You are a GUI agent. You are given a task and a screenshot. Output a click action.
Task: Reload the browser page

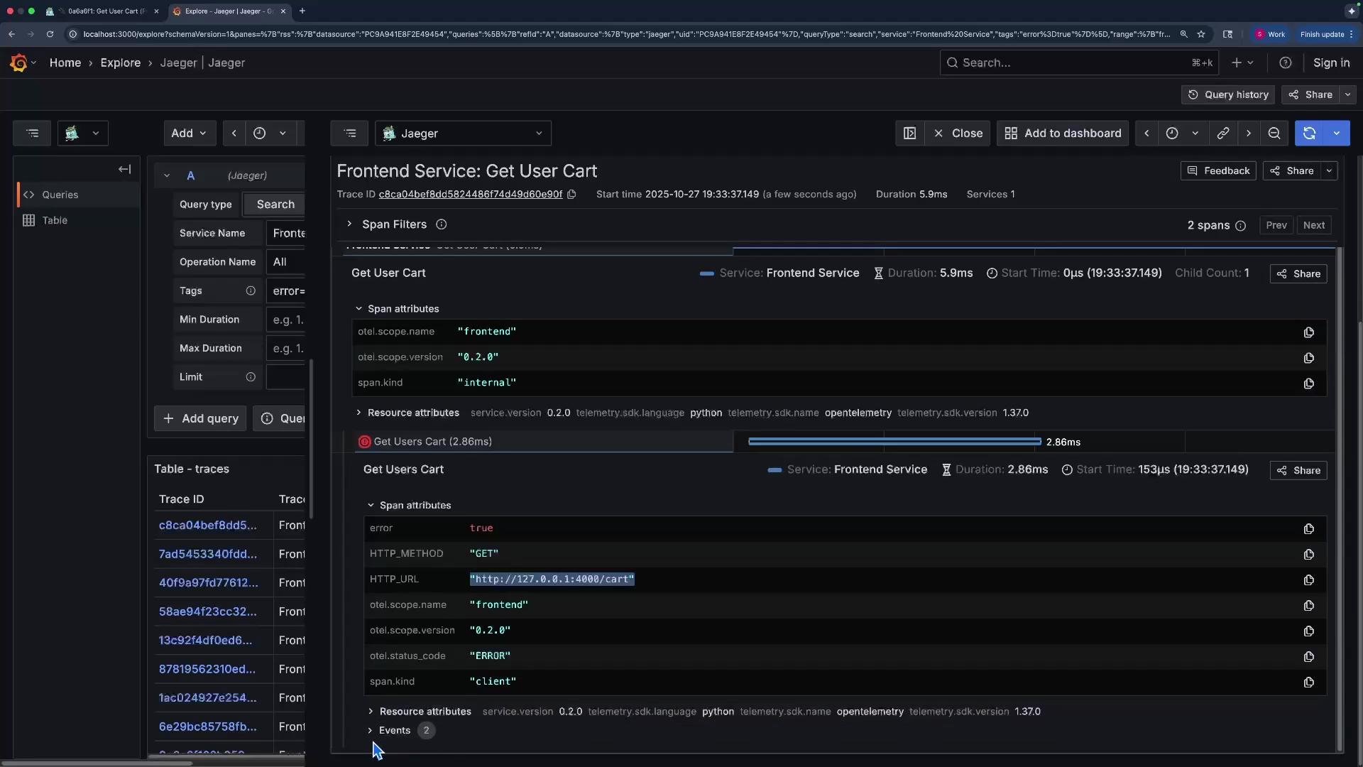click(x=50, y=34)
